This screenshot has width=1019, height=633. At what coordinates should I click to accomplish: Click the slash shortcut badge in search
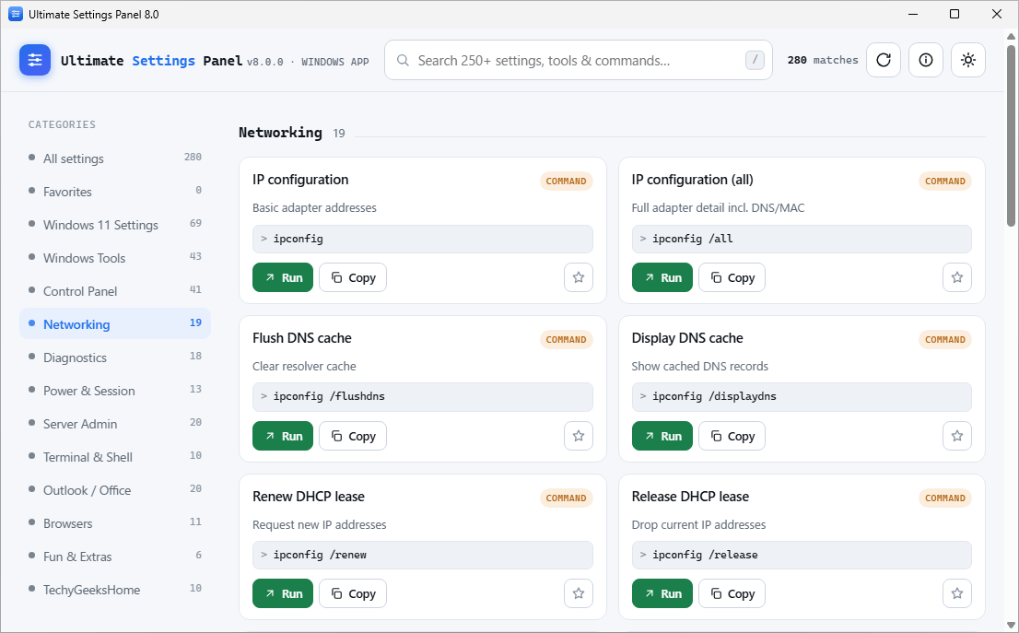(755, 60)
